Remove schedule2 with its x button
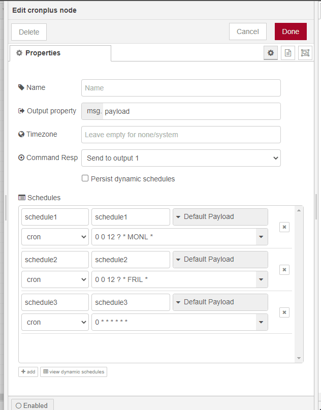This screenshot has width=321, height=410. click(284, 270)
